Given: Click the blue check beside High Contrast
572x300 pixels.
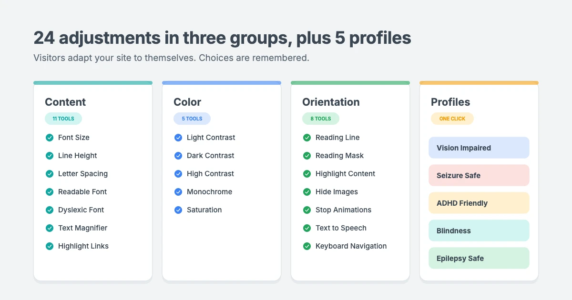Looking at the screenshot, I should pos(178,174).
